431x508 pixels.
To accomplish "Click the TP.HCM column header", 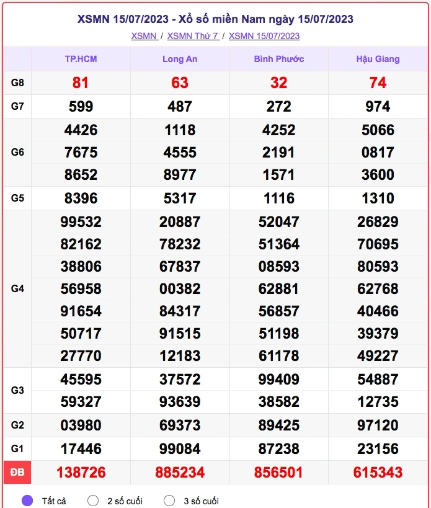I will tap(81, 59).
